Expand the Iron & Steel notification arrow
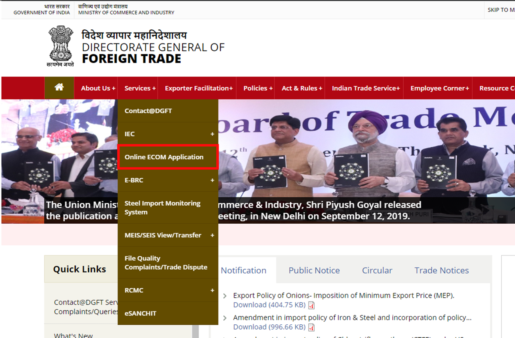Screen dimensions: 515x338 (x=225, y=318)
